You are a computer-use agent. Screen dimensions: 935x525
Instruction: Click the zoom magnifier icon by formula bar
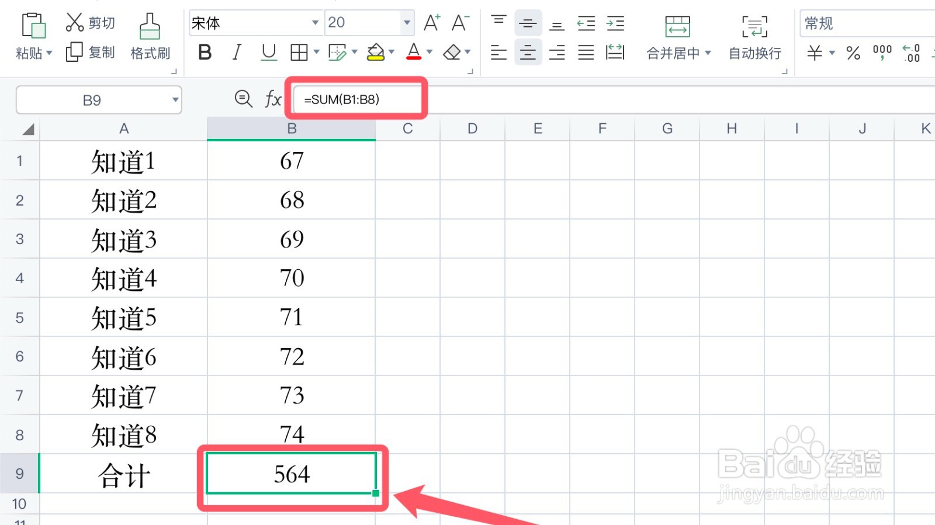[243, 99]
